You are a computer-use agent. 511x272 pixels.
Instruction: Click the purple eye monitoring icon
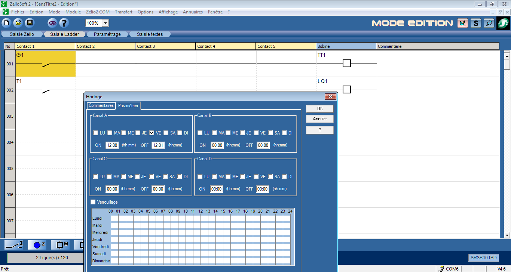point(52,23)
